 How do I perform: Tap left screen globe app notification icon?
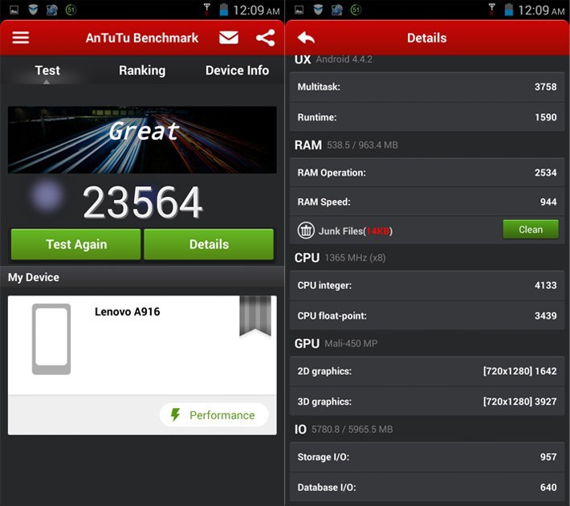[52, 10]
